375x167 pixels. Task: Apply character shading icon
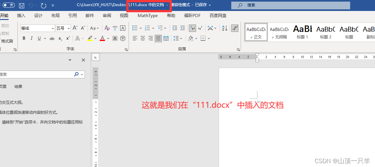pyautogui.click(x=115, y=38)
